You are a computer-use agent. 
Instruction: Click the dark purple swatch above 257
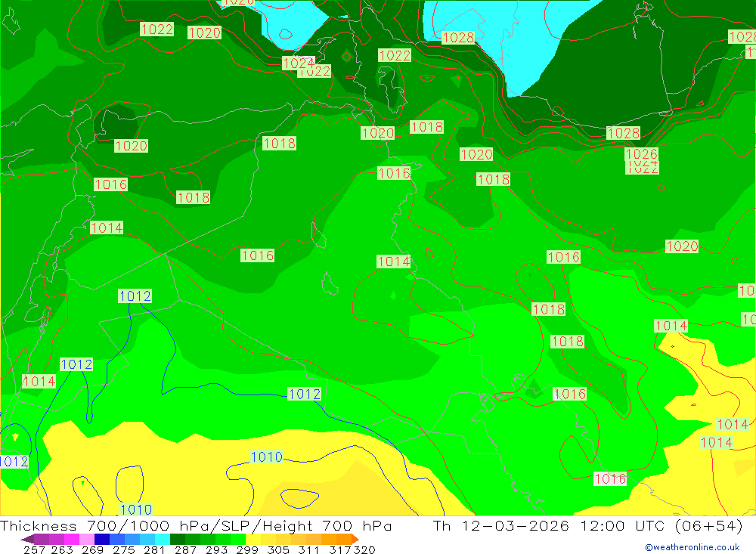[x=42, y=539]
